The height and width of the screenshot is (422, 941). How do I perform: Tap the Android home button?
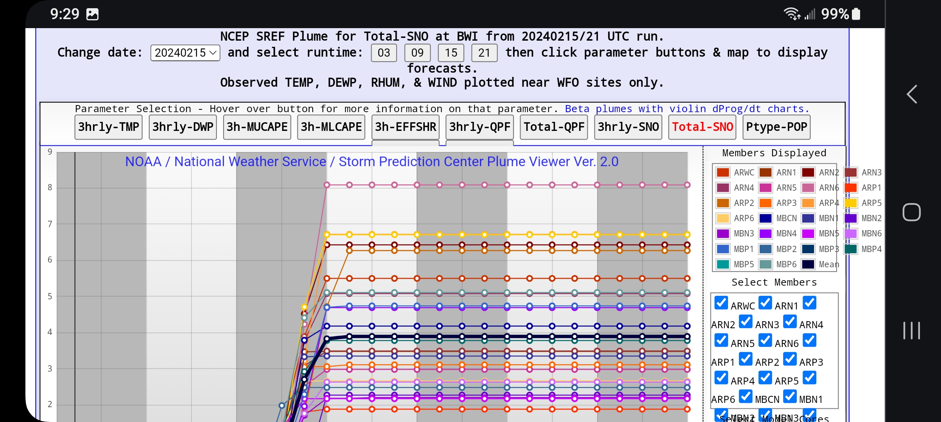[x=912, y=212]
